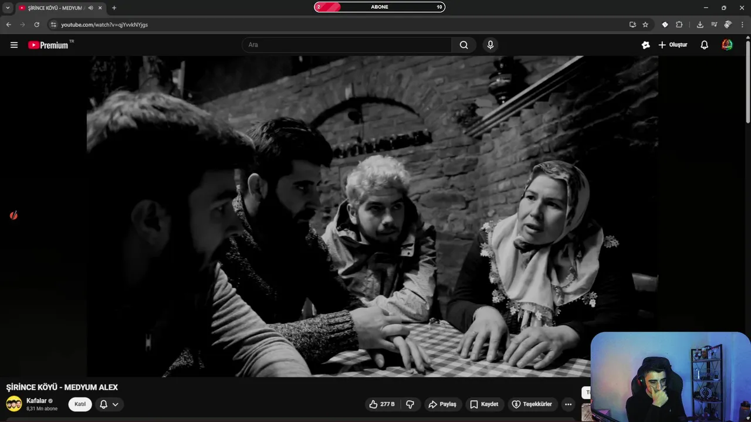Save the video with Kaydet
751x422 pixels.
pyautogui.click(x=485, y=404)
